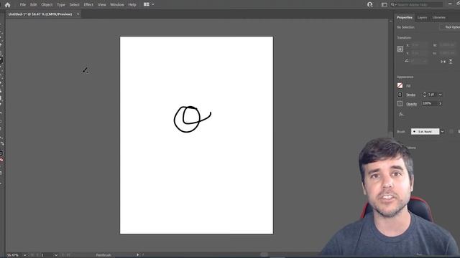Click the status bar play arrow
This screenshot has height=258, width=460.
(137, 255)
